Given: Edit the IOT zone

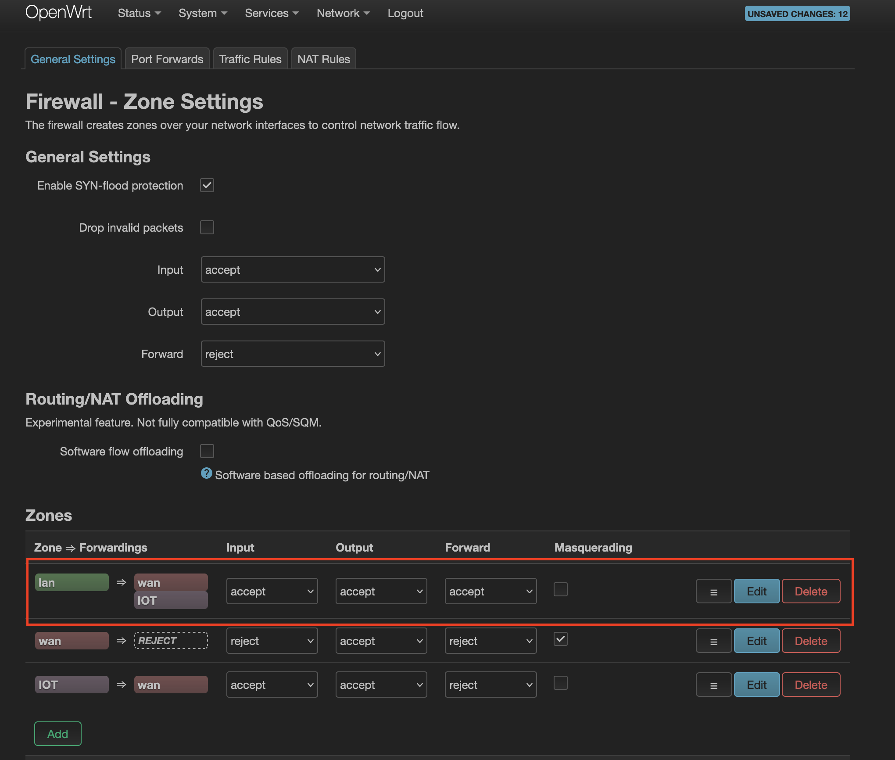Looking at the screenshot, I should tap(756, 685).
